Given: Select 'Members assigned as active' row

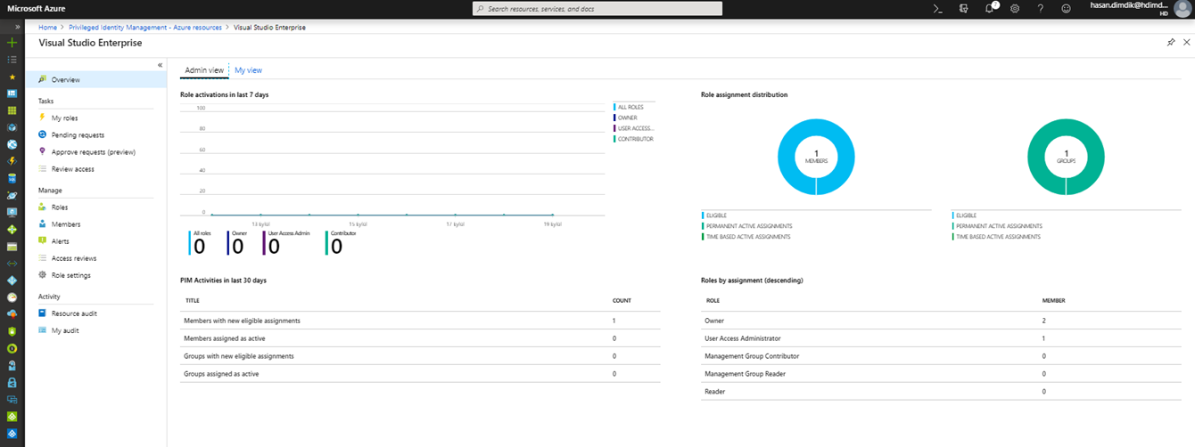Looking at the screenshot, I should tap(421, 338).
